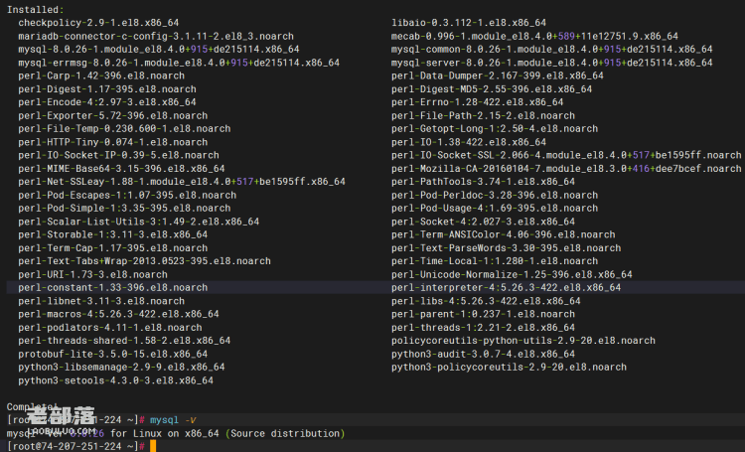Click perl-Pod-Escapes-1:1.07-395.el8.noarch
Screen dimensions: 745x452
click(x=127, y=195)
